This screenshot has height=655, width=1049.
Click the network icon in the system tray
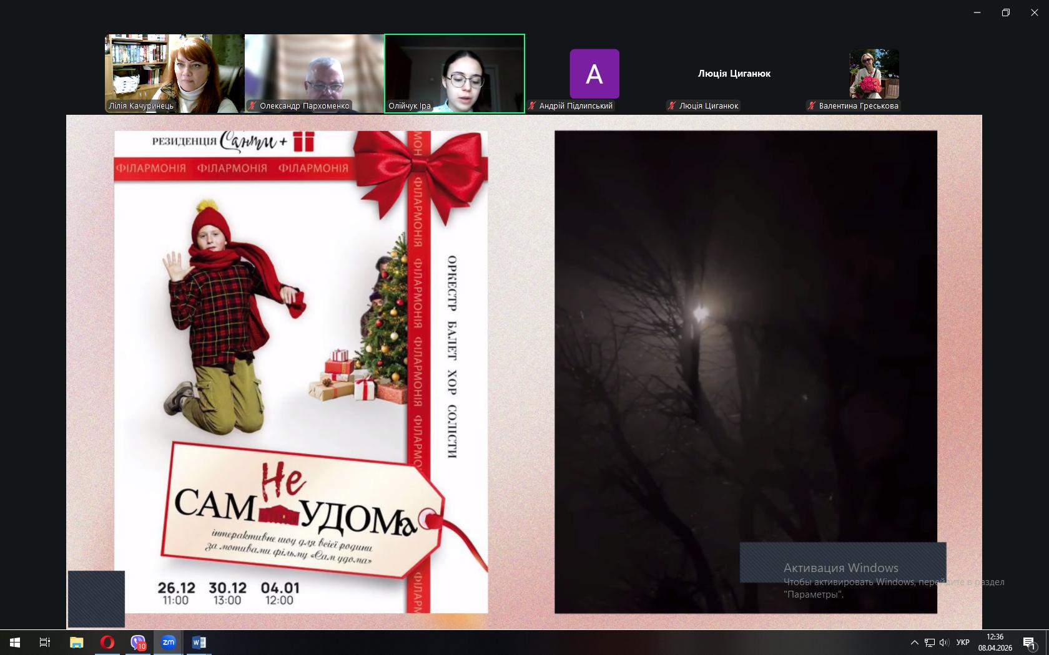tap(929, 643)
